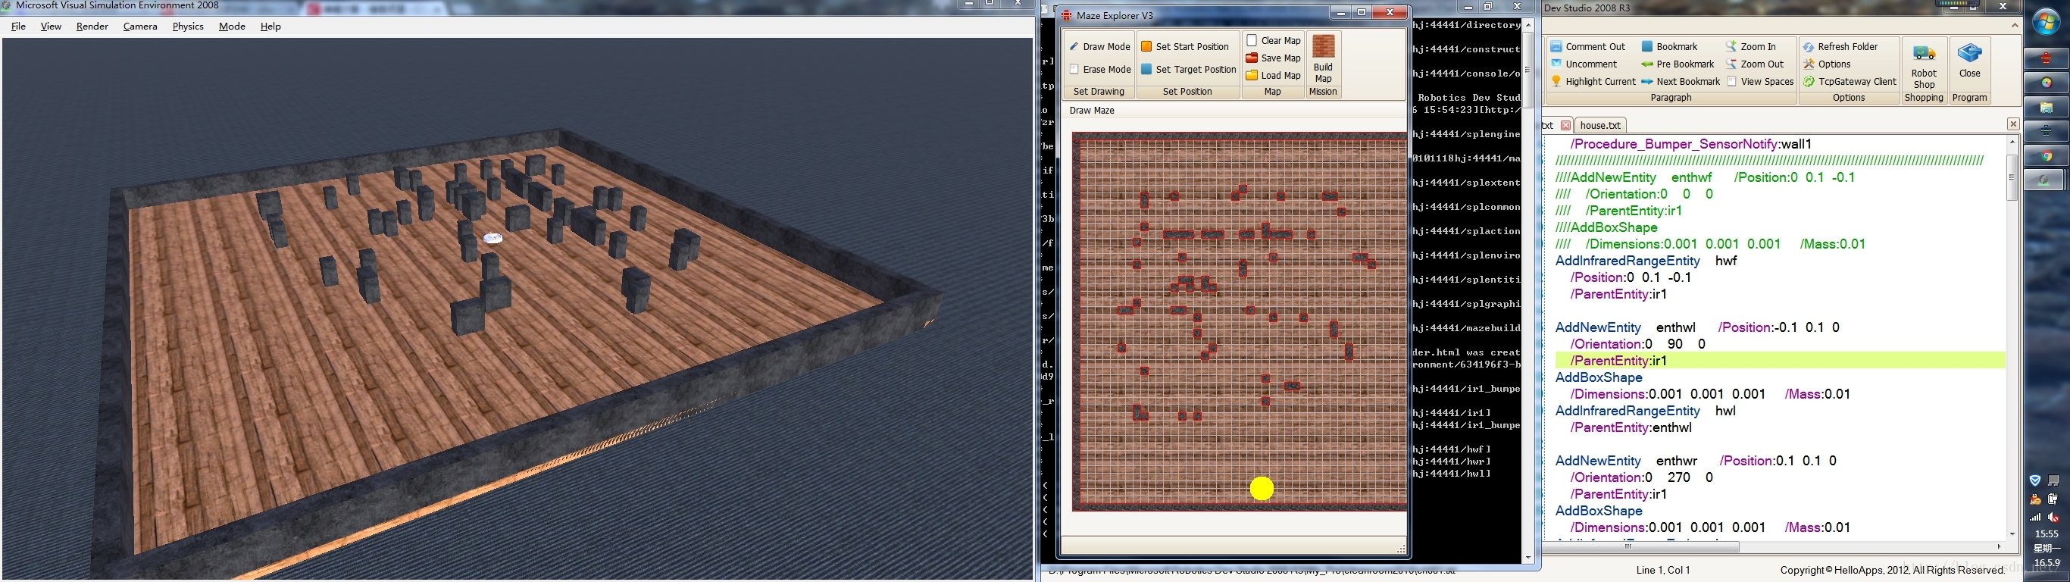Viewport: 2070px width, 582px height.
Task: Click the 'Draw Maze' label
Action: point(1091,111)
